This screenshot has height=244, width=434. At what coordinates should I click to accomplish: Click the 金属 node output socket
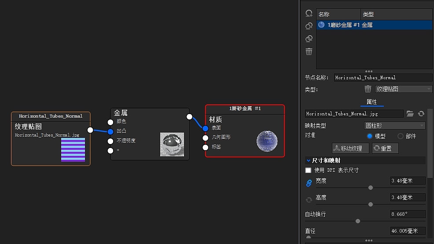pyautogui.click(x=189, y=117)
